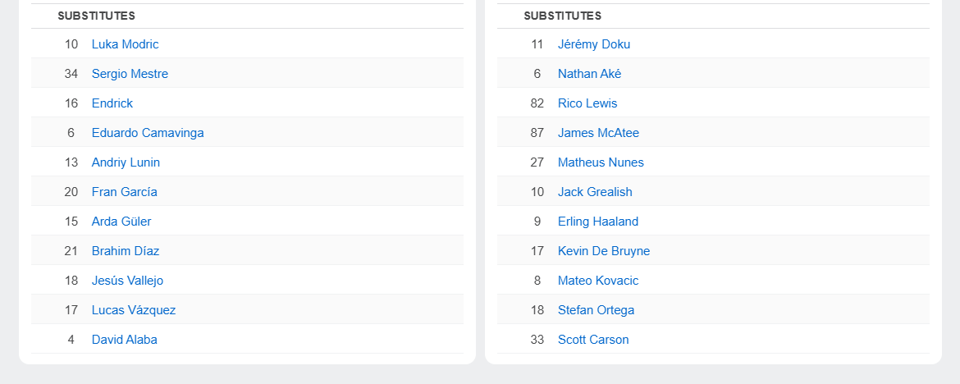Click the Stefan Ortega link
The height and width of the screenshot is (384, 960).
click(596, 310)
